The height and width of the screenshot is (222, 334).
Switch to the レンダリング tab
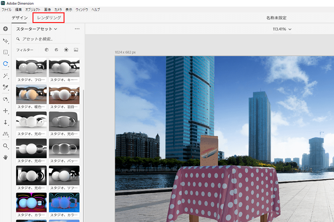tap(49, 18)
